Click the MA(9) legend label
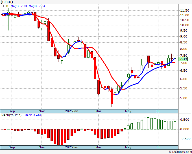Image resolution: width=192 pixels, height=154 pixels. click(x=15, y=6)
